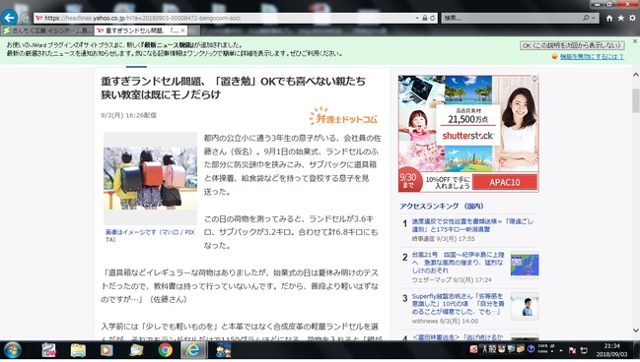Open the Windows Start button
The image size is (640, 362).
pyautogui.click(x=13, y=350)
